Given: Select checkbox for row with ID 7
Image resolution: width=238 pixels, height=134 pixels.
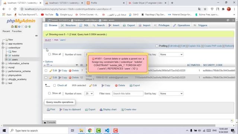Looking at the screenshot, I should (46, 71).
